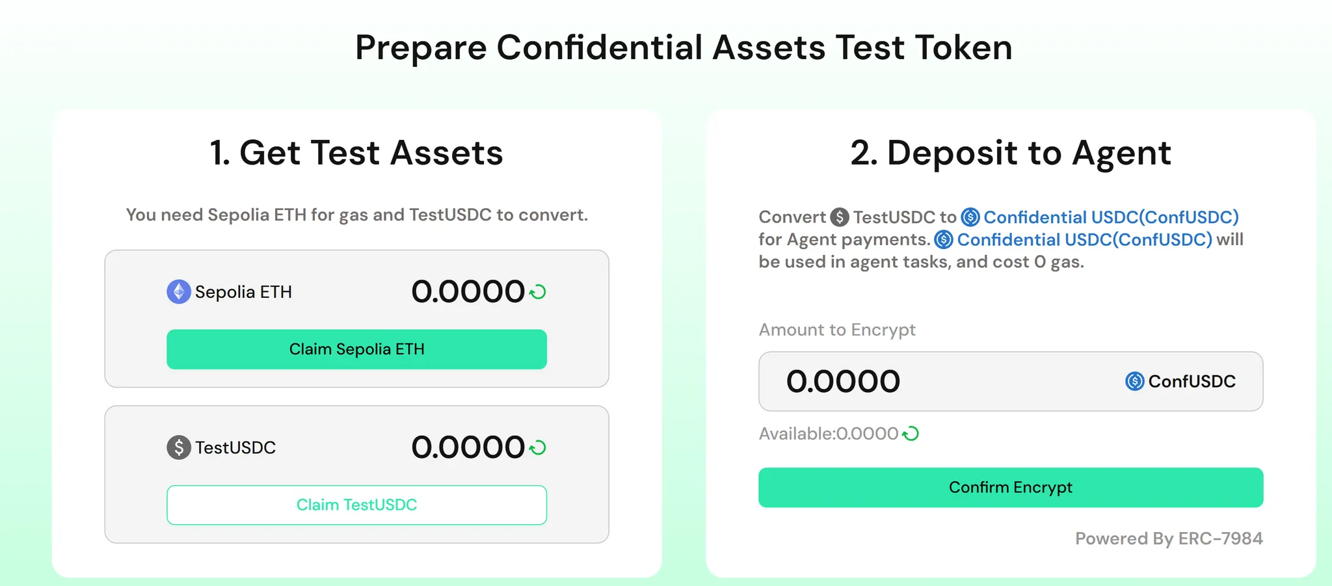Refresh the Available amount under the encrypt field
This screenshot has width=1332, height=586.
pos(911,434)
